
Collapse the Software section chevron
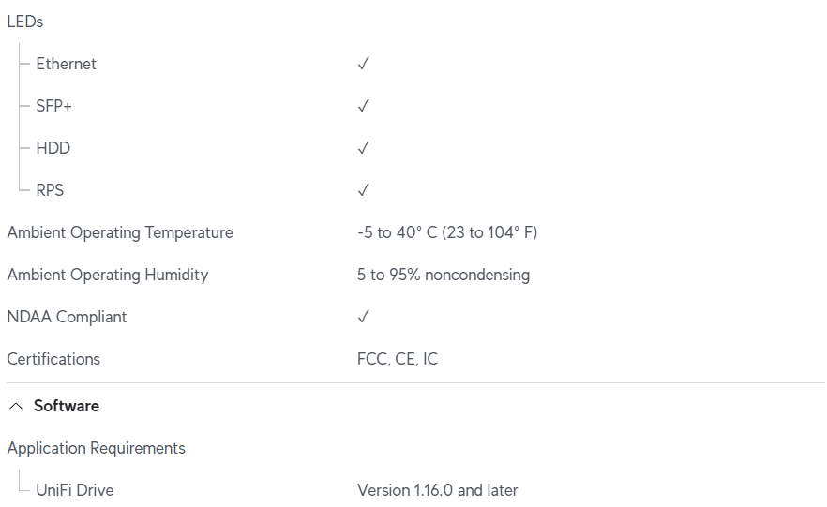17,406
